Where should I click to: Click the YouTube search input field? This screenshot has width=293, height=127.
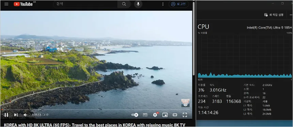pyautogui.click(x=86, y=4)
